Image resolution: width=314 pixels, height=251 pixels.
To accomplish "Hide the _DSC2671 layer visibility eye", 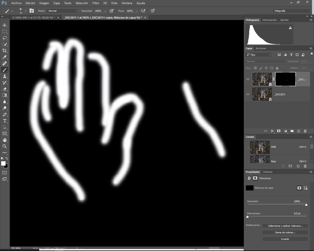I will 248,94.
